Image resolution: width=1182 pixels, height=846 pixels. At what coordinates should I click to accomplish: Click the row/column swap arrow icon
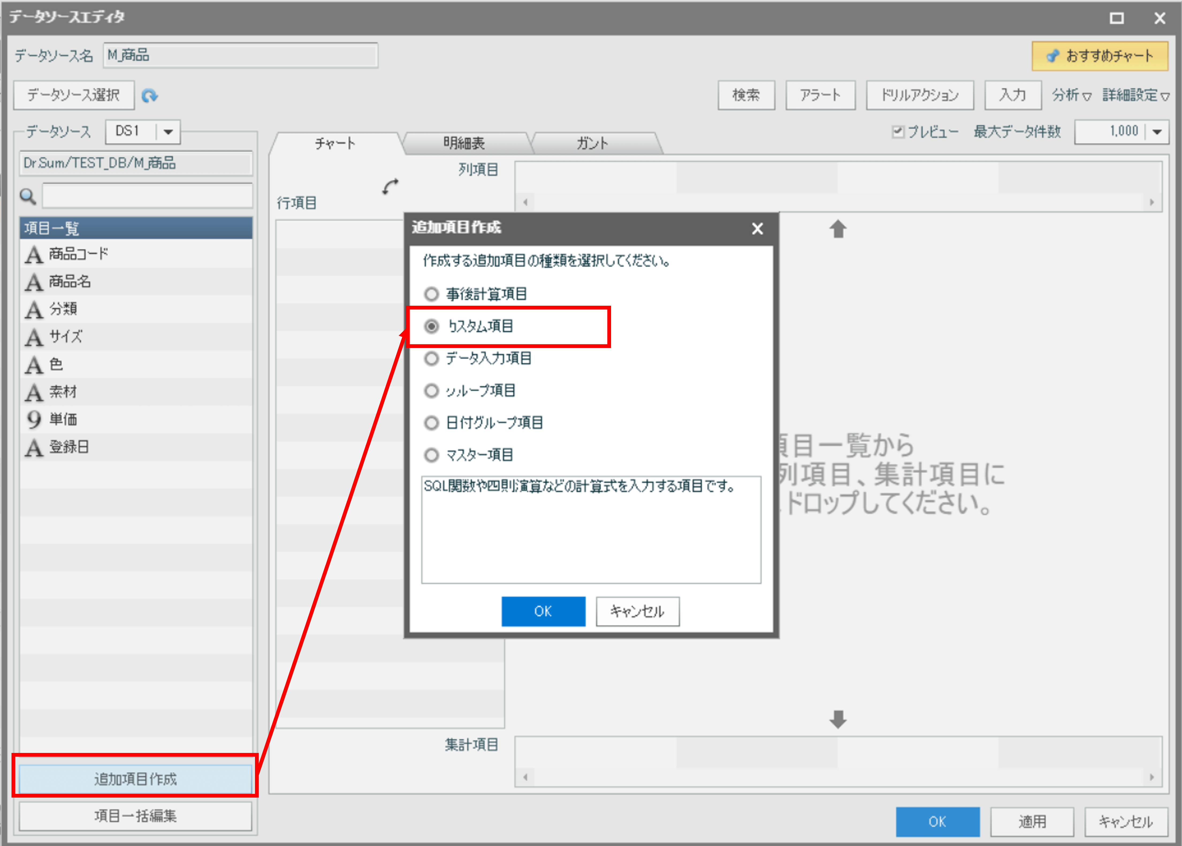pos(390,186)
